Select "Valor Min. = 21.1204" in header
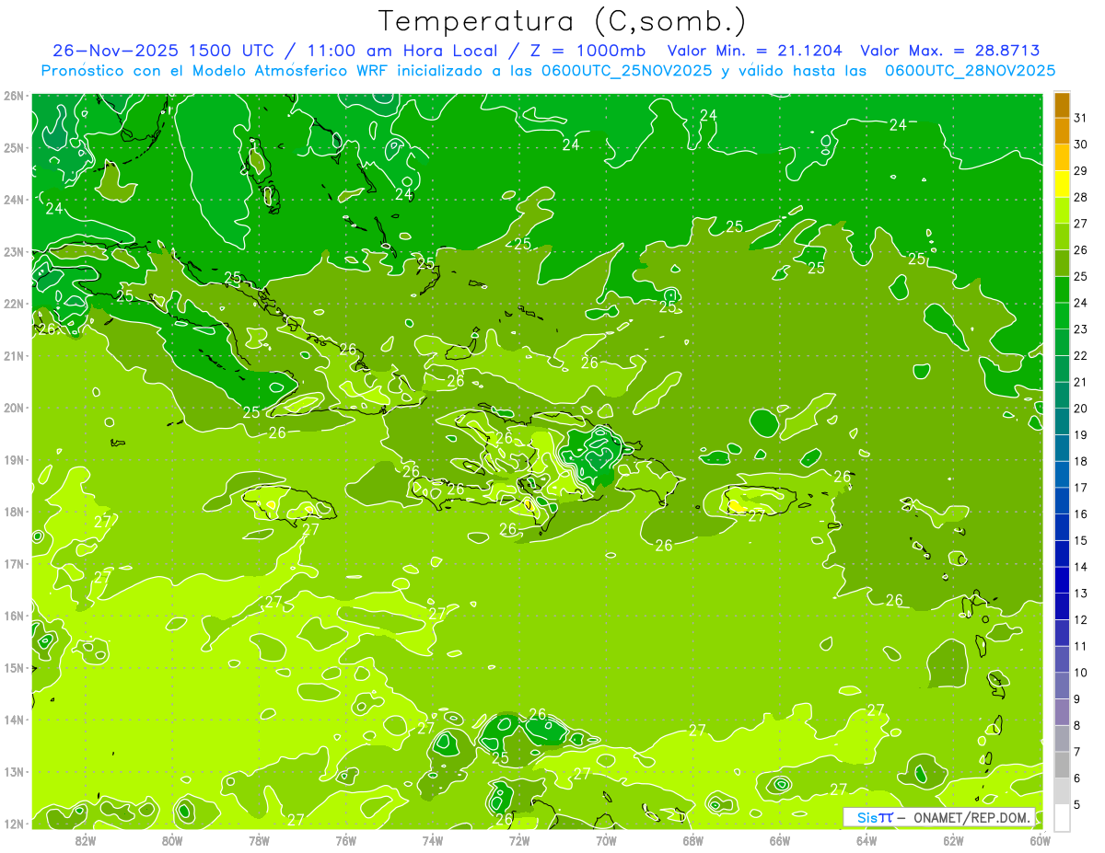 pos(755,51)
